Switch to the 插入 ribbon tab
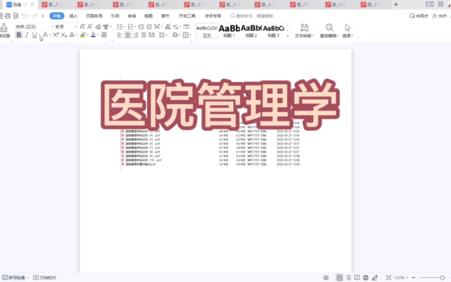The height and width of the screenshot is (282, 451). point(73,15)
